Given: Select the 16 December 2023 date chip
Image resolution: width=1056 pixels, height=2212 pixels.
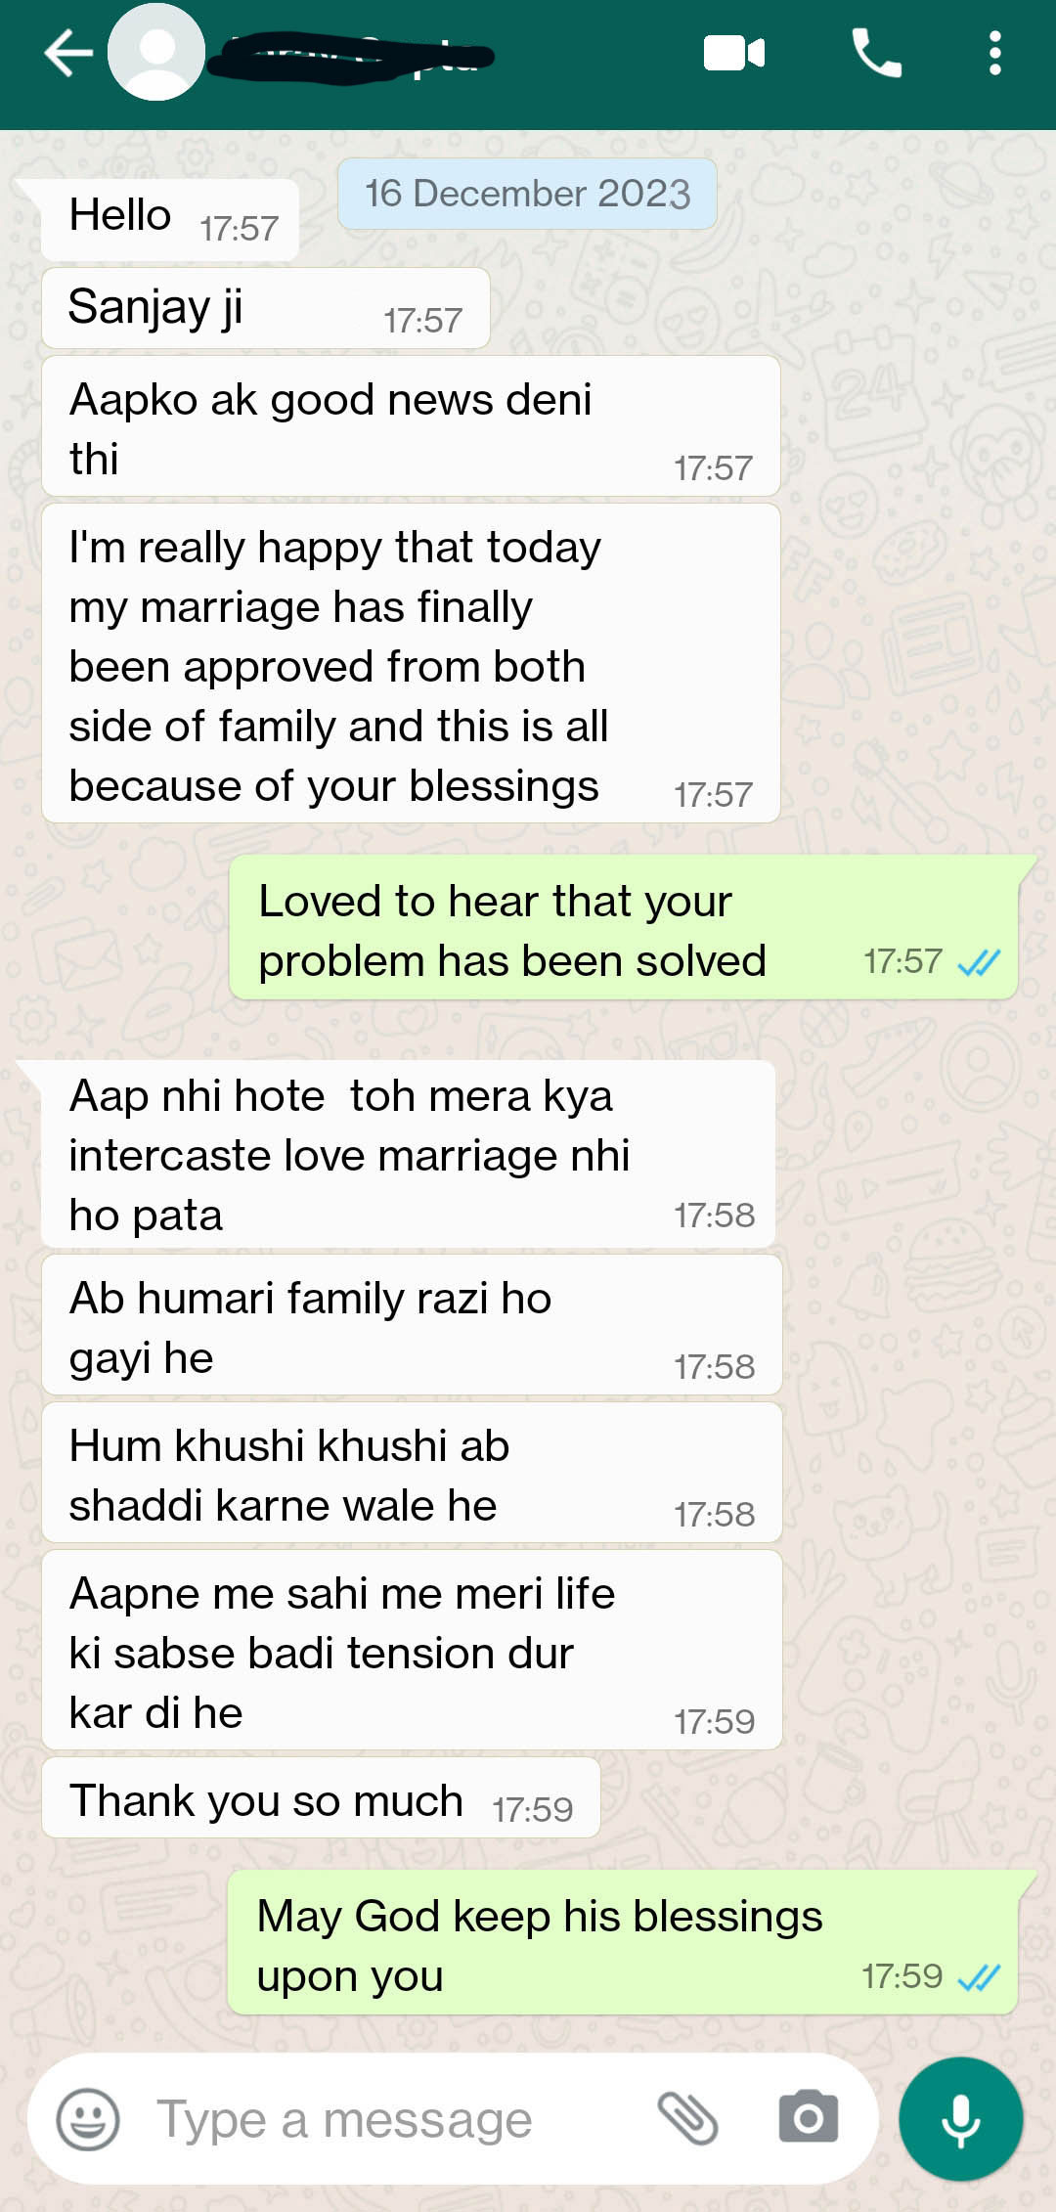Looking at the screenshot, I should 527,194.
